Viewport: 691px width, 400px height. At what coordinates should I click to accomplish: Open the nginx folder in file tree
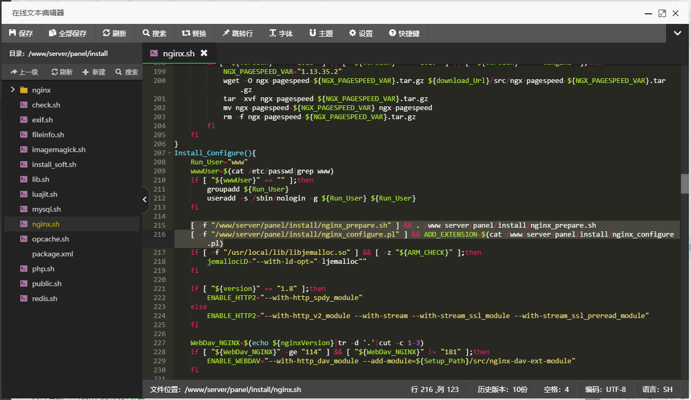41,90
